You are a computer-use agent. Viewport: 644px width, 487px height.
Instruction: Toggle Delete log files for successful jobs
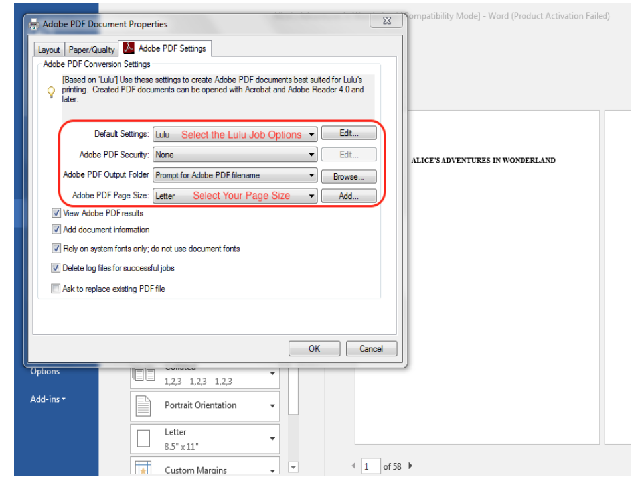point(56,268)
